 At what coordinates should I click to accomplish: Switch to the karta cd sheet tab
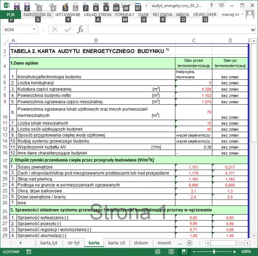pyautogui.click(x=116, y=243)
